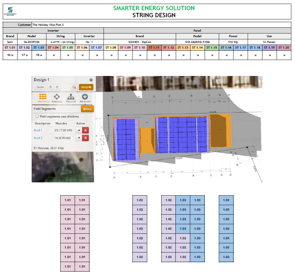
Task: Activate the area selection tool icon
Action: click(x=74, y=87)
